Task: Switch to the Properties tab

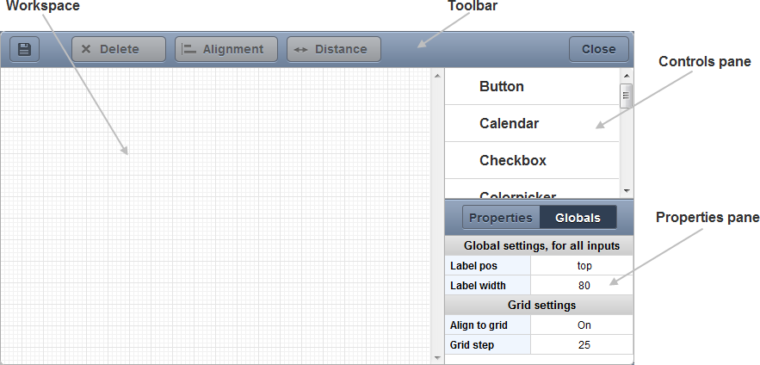Action: (x=501, y=218)
